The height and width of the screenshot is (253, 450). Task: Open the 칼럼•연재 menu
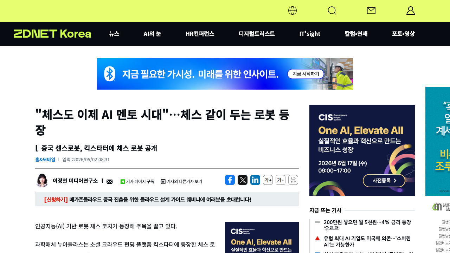356,34
